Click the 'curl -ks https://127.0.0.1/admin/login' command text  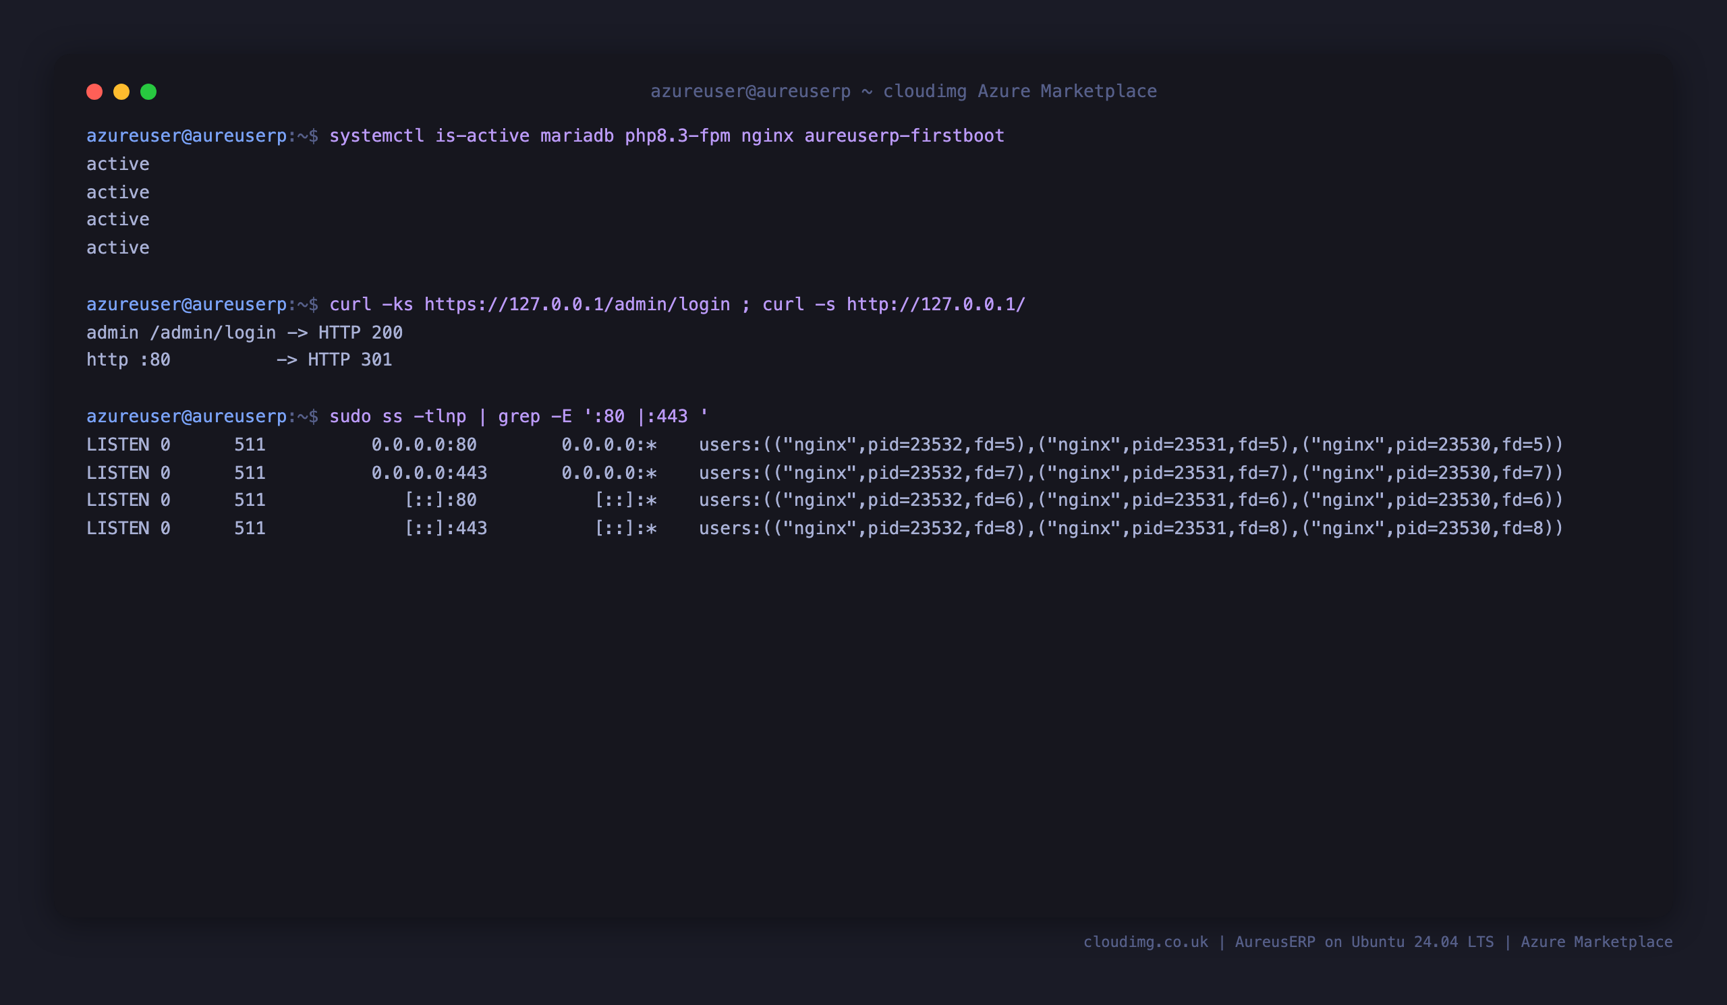tap(530, 304)
